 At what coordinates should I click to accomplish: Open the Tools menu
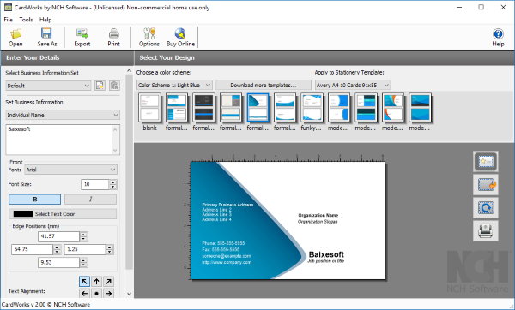[26, 20]
